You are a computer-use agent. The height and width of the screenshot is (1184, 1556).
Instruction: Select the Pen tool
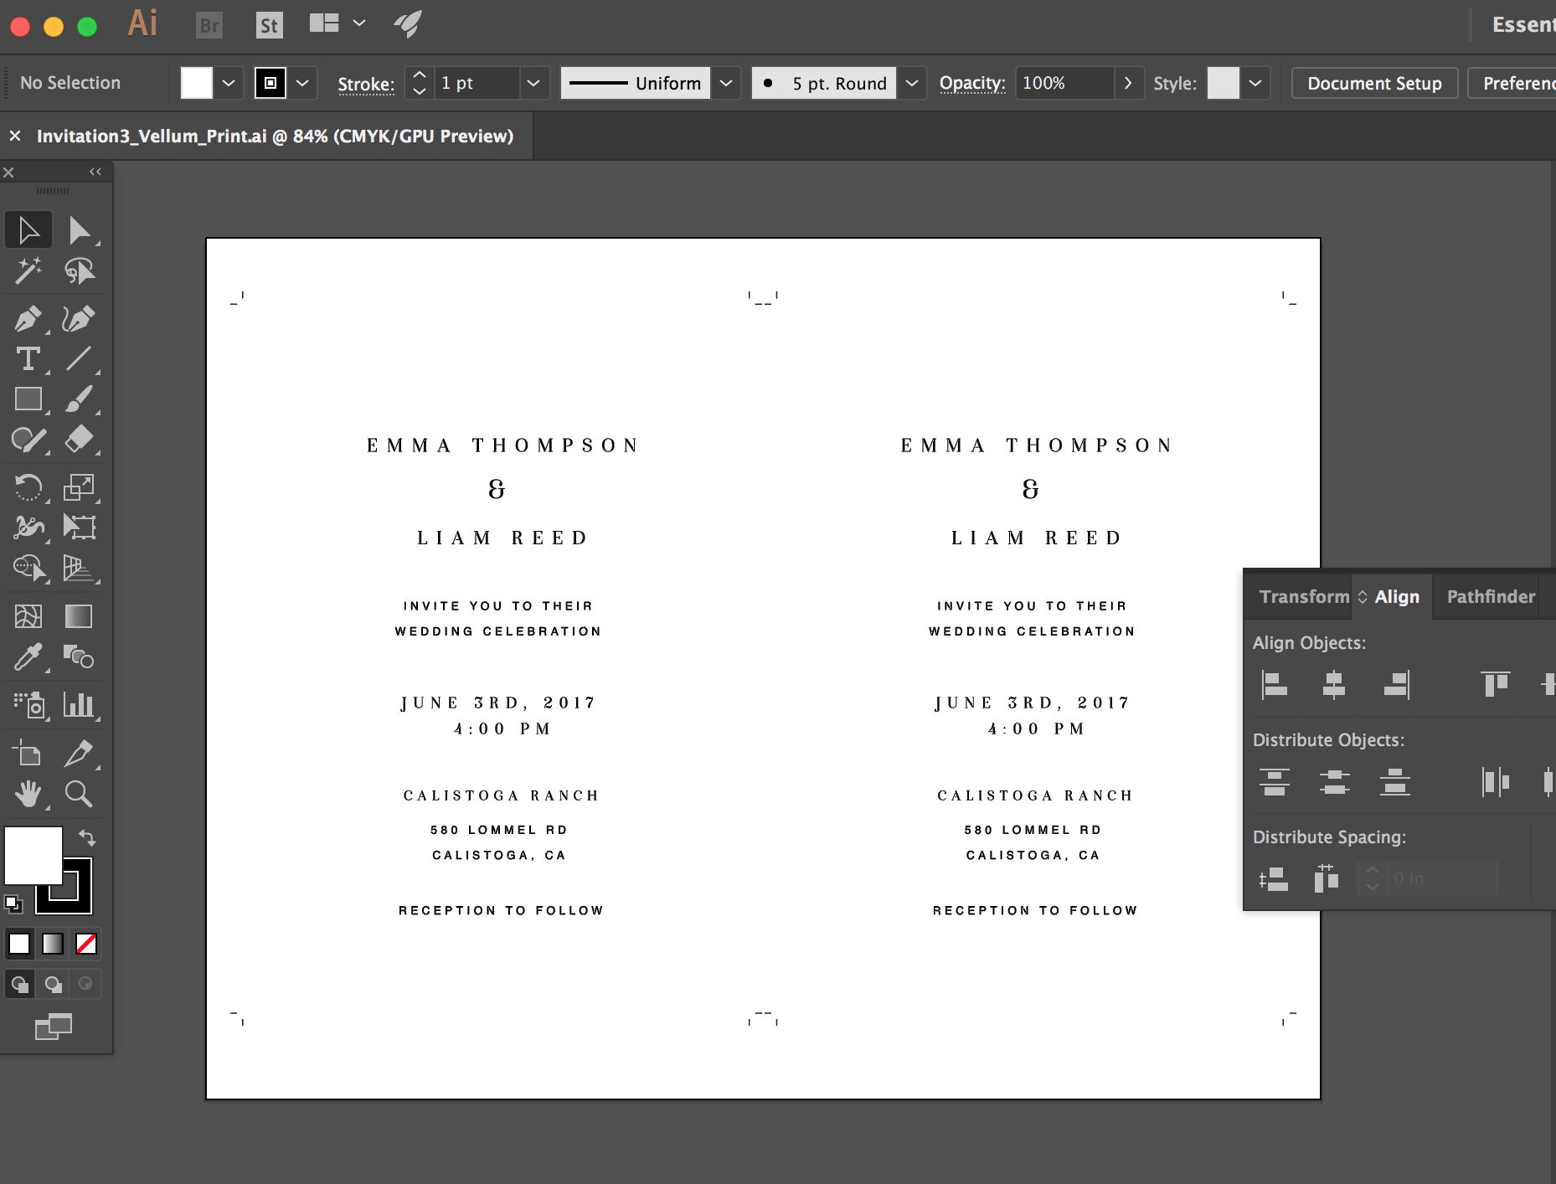[28, 318]
